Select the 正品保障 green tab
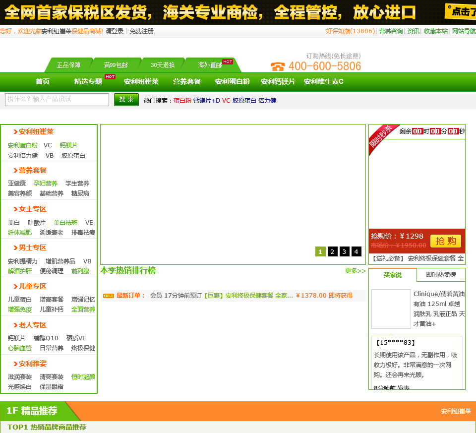 (68, 65)
